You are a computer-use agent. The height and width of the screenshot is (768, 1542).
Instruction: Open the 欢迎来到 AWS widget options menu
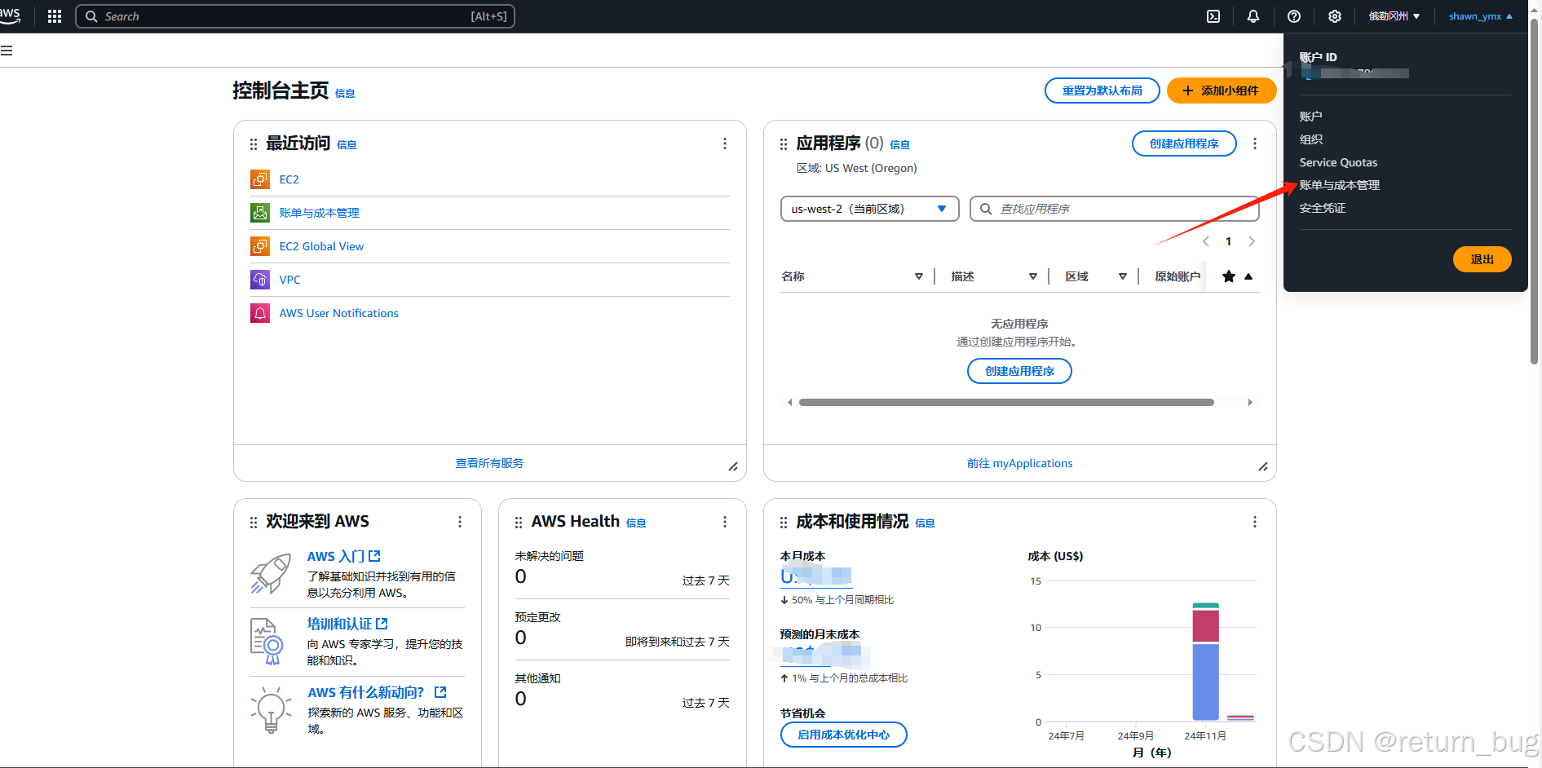[460, 522]
